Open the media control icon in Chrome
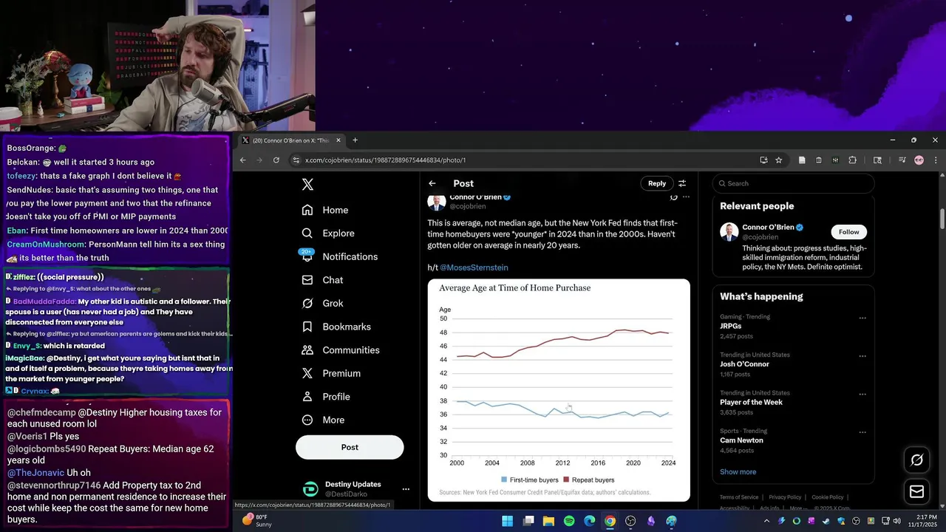 tap(902, 160)
